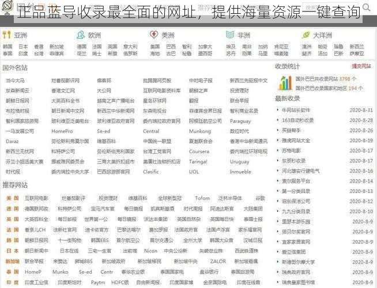Screen dimensions: 377x288
Task: Open 斯德哥尔摩大学 in latest entries
Action: [298, 262]
